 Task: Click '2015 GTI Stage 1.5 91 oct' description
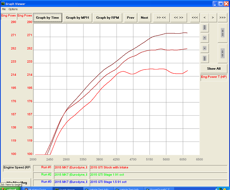coord(158,183)
